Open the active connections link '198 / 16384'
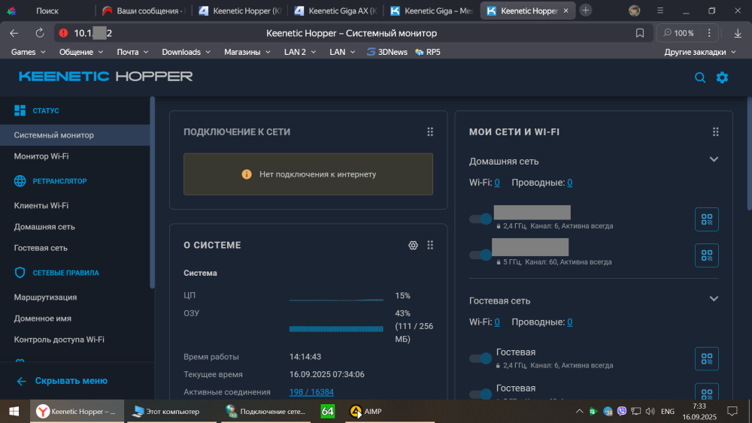Screen dimensions: 752x423 point(311,392)
